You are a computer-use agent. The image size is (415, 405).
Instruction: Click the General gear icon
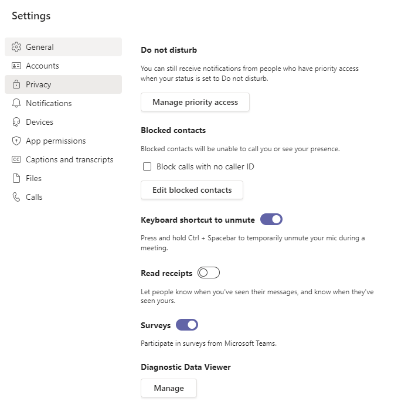pos(16,47)
